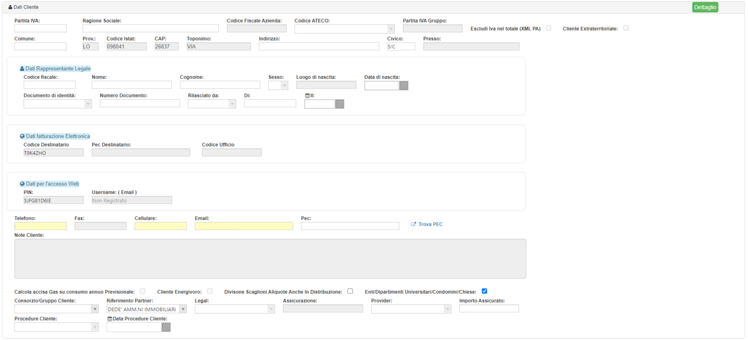The image size is (748, 340).
Task: Tick the Cliente Extraterritoriale checkbox
Action: point(626,28)
